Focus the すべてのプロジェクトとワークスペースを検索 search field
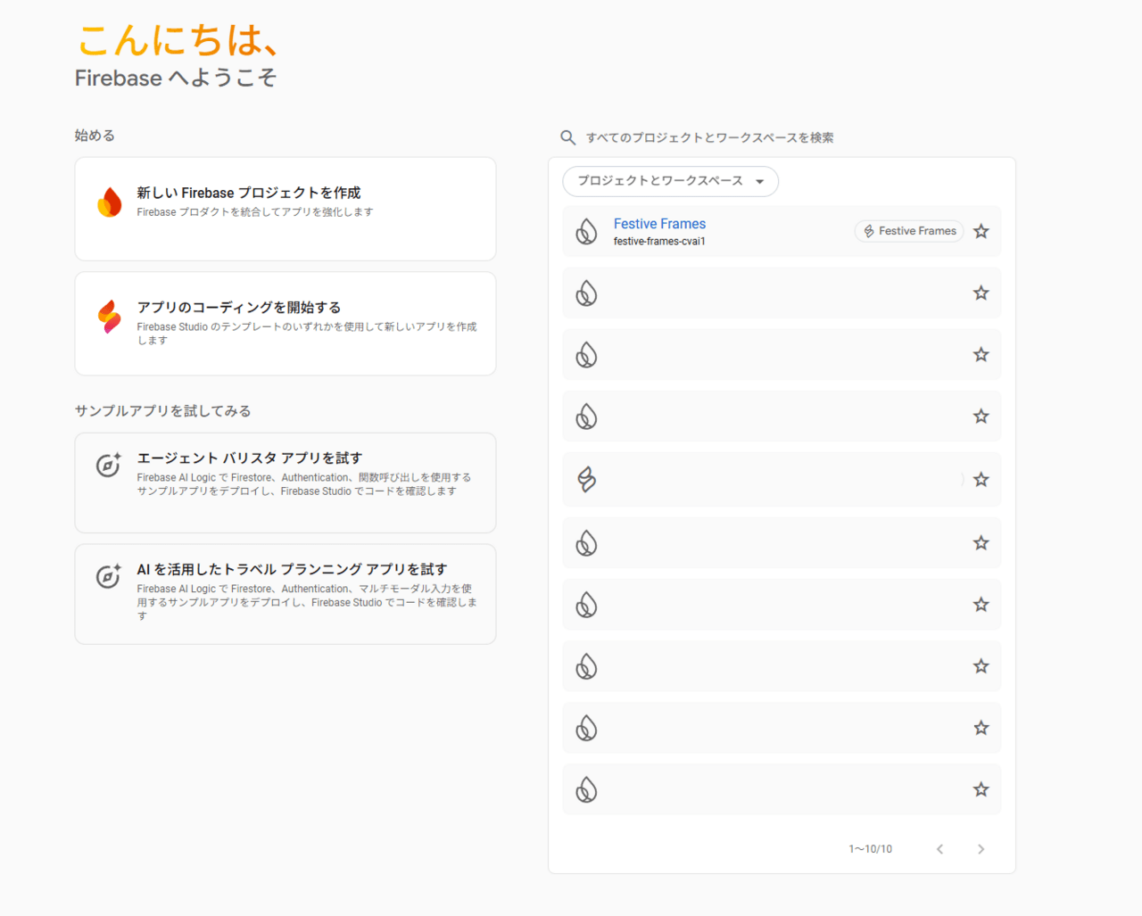The width and height of the screenshot is (1142, 916). tap(709, 137)
